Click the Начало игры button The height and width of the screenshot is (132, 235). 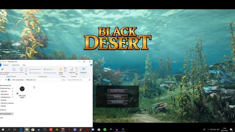[117, 91]
